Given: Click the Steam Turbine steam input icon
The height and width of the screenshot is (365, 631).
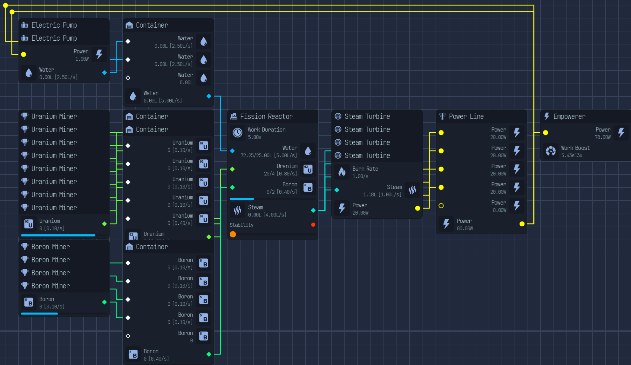Looking at the screenshot, I should pos(412,190).
